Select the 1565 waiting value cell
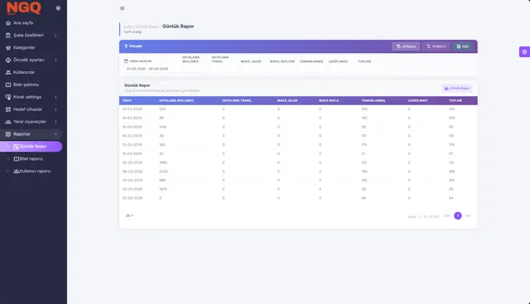This screenshot has height=304, width=530. coord(163,162)
